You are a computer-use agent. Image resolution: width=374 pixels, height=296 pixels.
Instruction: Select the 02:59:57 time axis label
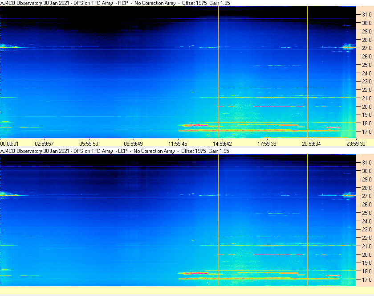tap(45, 144)
